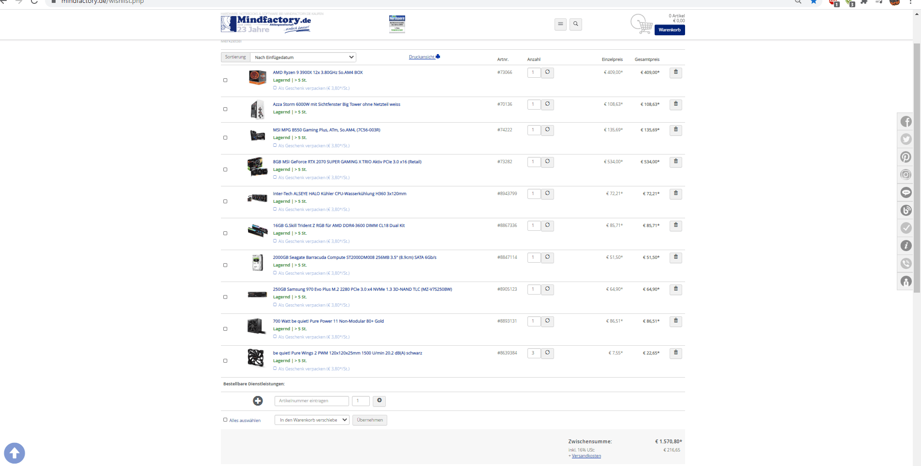Tick the Inter-Tech ALSEYE HALO row checkbox

pos(225,201)
